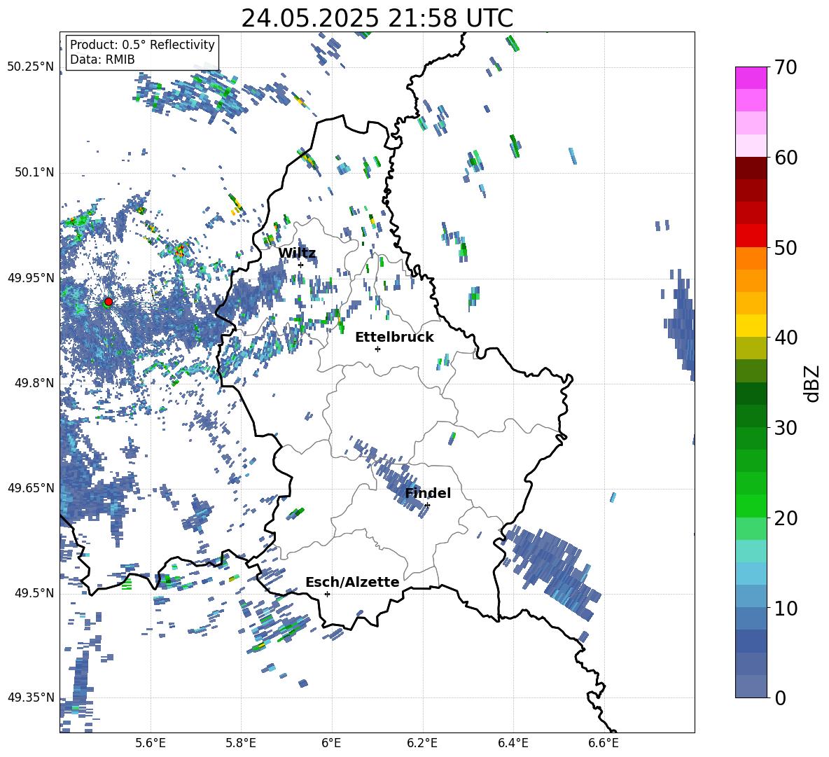Screen dimensions: 829x757
Task: Click the Data: RMIB text
Action: coord(102,60)
